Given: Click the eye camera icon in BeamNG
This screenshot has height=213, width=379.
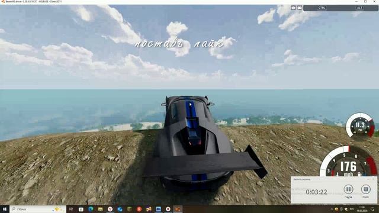Looking at the screenshot, I should tap(293, 8).
